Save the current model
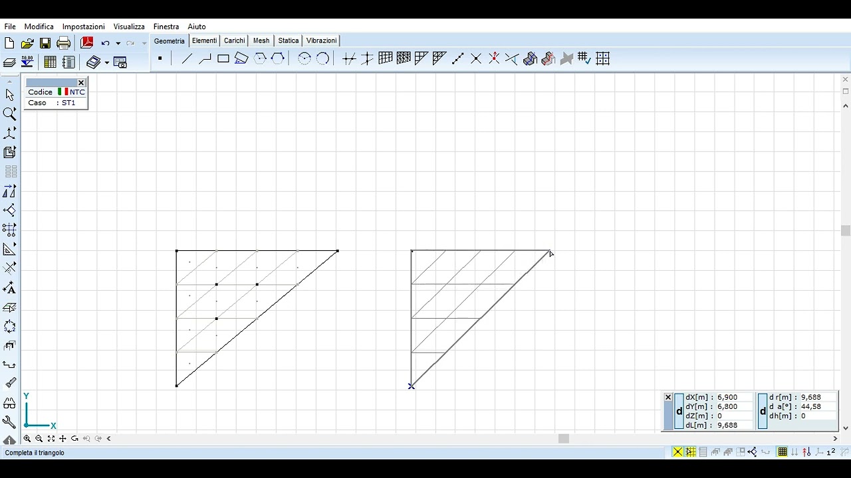 [x=45, y=43]
